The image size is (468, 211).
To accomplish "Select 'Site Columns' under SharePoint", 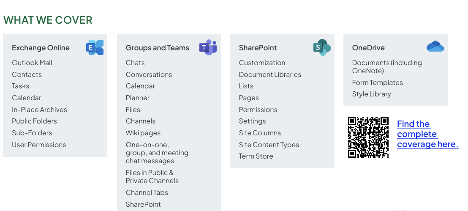I will coord(260,133).
